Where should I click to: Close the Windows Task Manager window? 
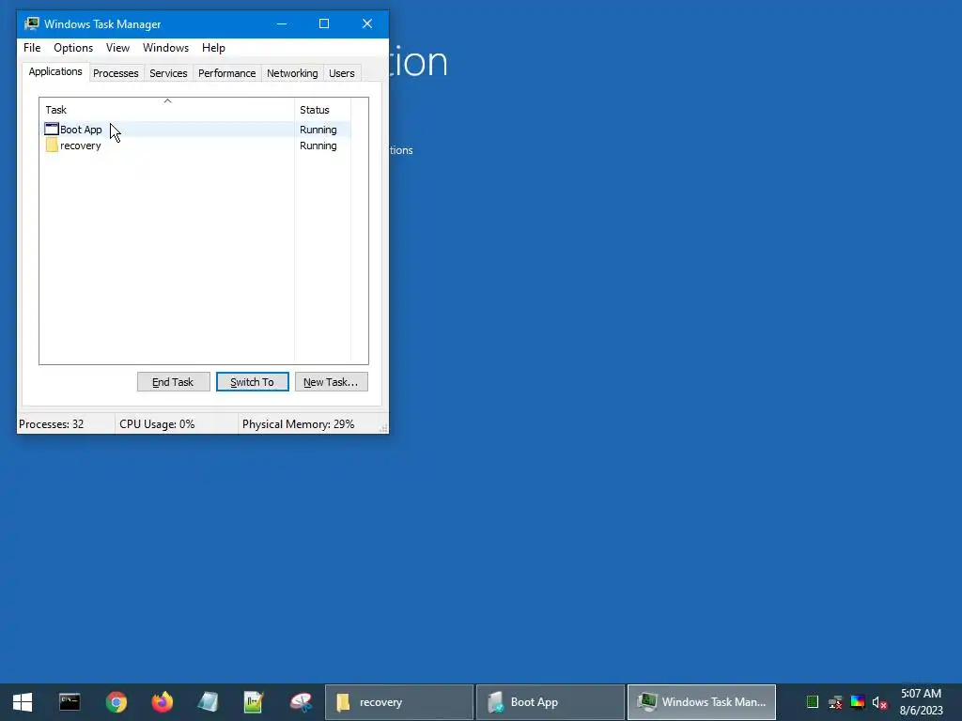click(x=367, y=23)
